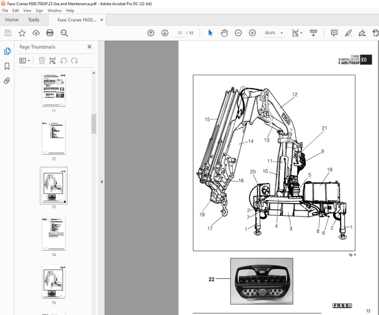Click the remote control image labeled 22
Viewport: 379px width, 315px height.
262,281
